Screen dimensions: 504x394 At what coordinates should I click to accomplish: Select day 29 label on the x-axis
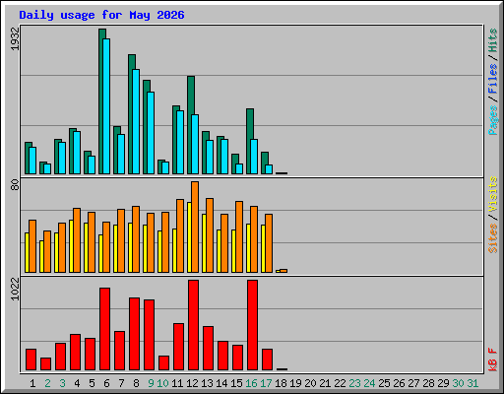[x=443, y=383]
